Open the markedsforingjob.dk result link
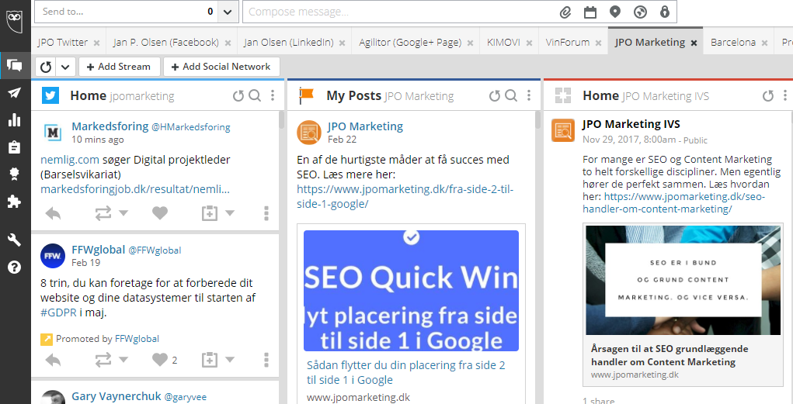Image resolution: width=793 pixels, height=404 pixels. pyautogui.click(x=135, y=189)
